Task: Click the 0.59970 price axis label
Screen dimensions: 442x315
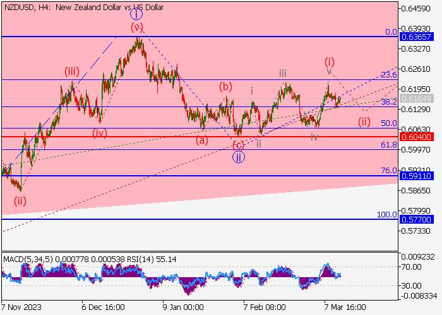Action: click(415, 150)
